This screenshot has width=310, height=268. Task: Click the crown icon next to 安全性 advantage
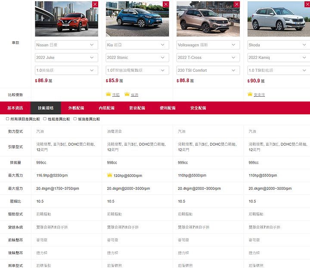tap(250, 94)
